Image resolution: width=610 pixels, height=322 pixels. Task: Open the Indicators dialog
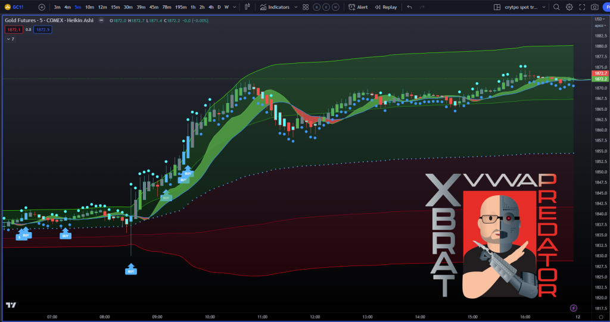[x=275, y=7]
